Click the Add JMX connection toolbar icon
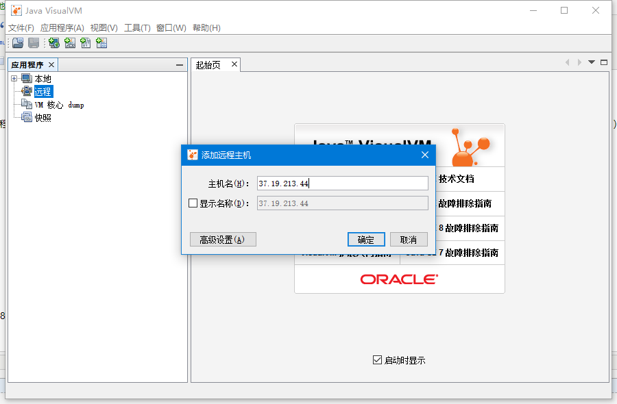Image resolution: width=617 pixels, height=404 pixels. point(70,43)
